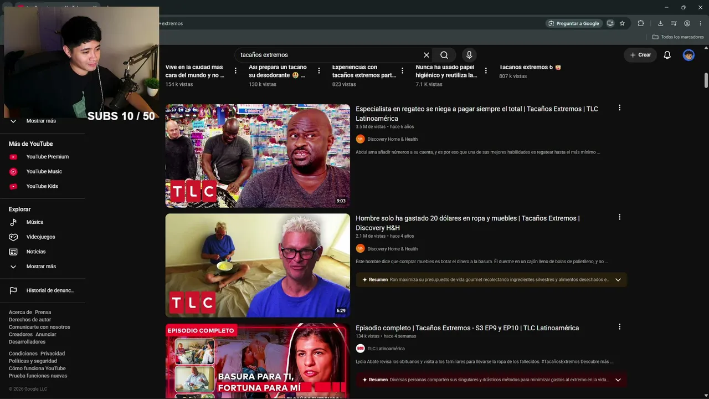Open options for 'Nunca ha usado papel higiénico' video
The image size is (709, 399).
click(486, 70)
